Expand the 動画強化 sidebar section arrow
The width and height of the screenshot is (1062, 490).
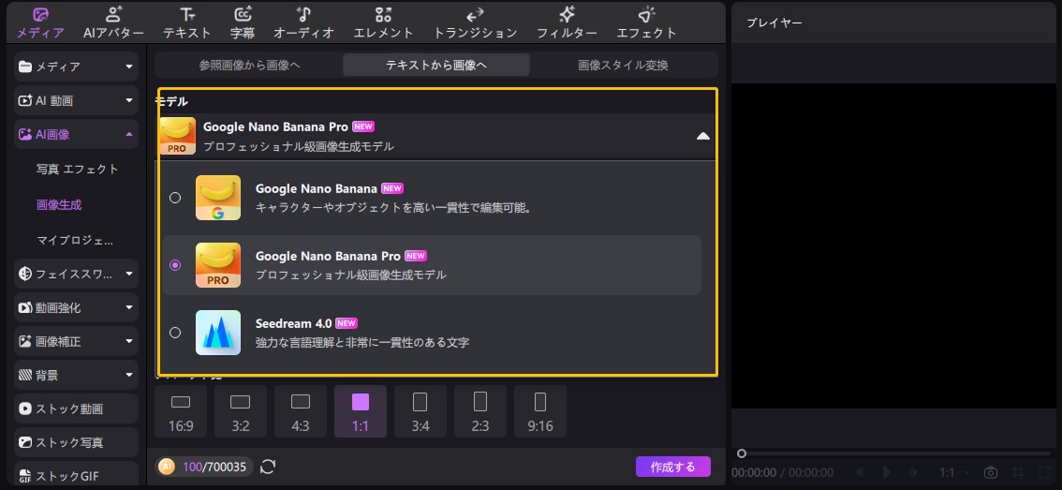coord(128,307)
